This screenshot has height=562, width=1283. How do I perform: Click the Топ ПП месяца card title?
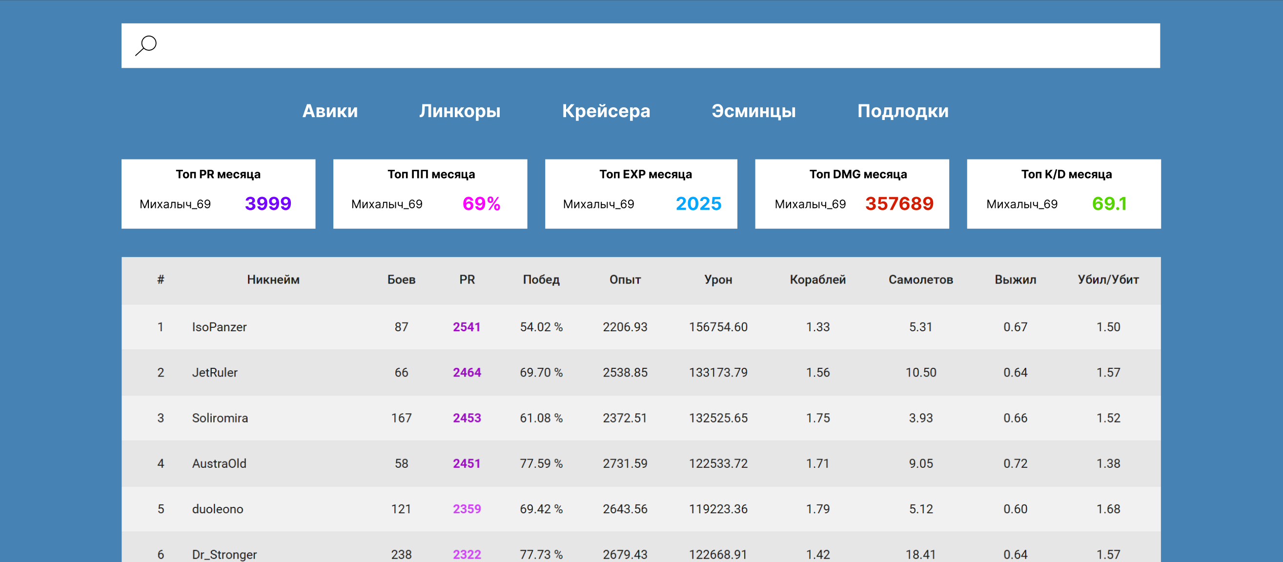(431, 174)
